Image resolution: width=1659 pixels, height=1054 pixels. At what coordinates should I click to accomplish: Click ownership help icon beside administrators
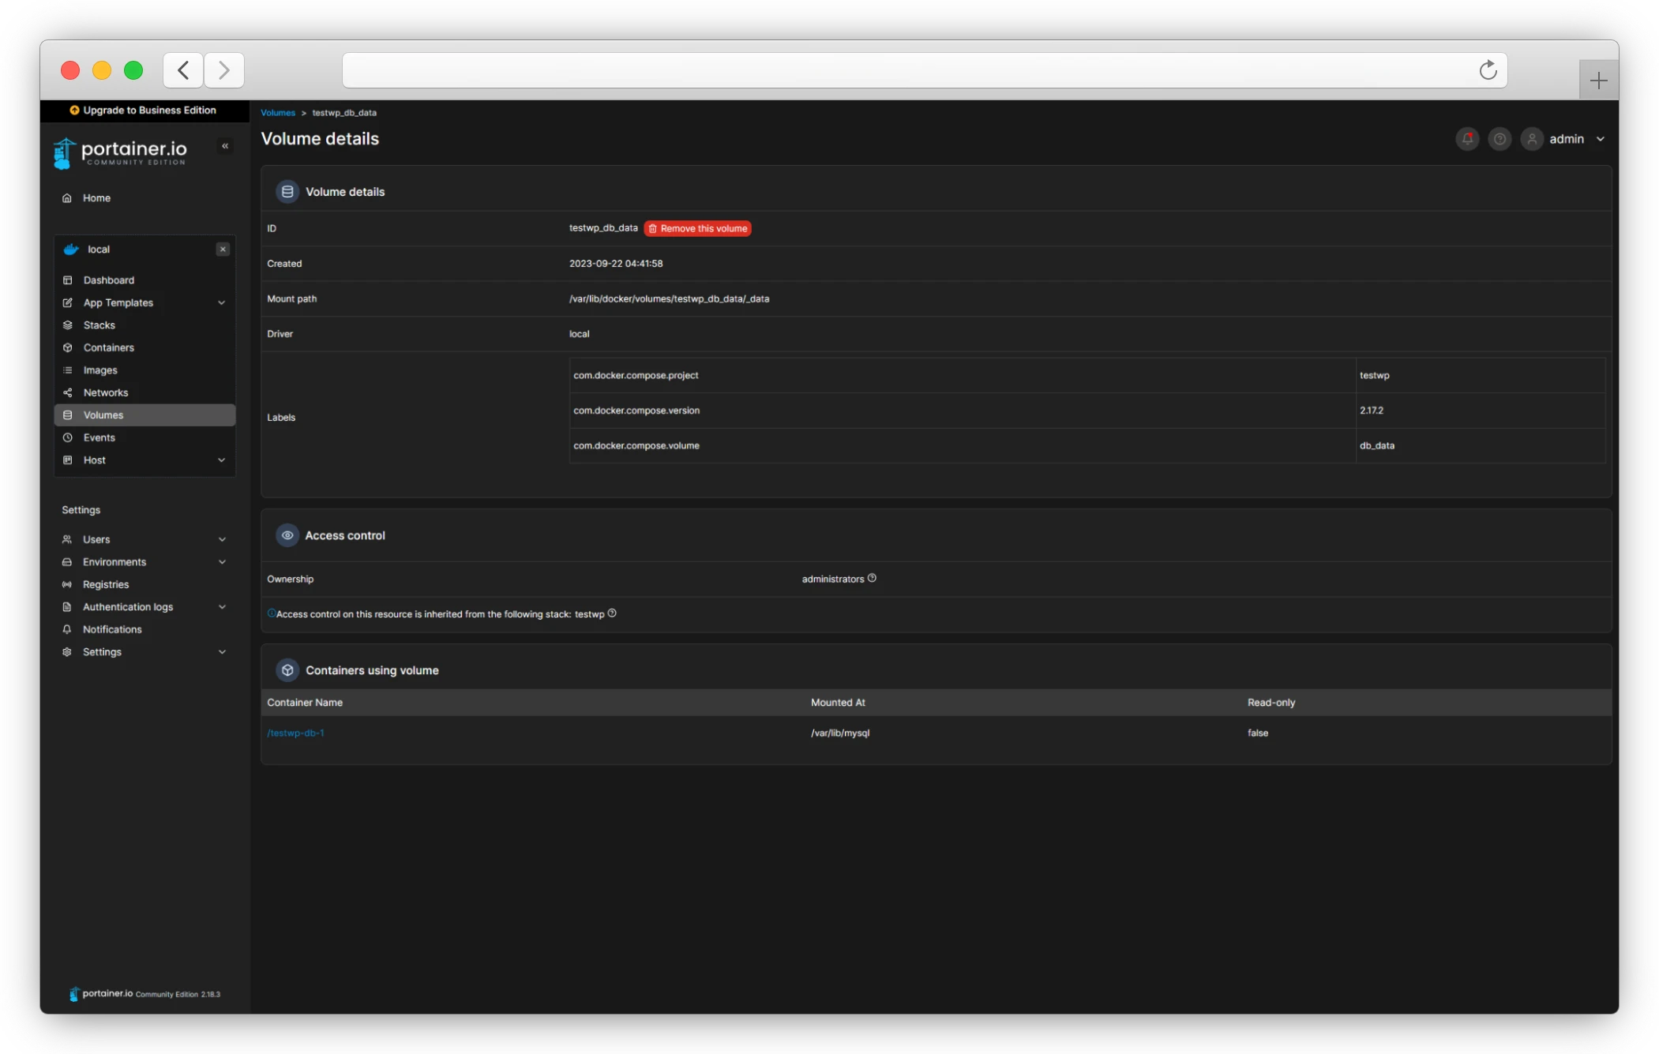point(872,578)
